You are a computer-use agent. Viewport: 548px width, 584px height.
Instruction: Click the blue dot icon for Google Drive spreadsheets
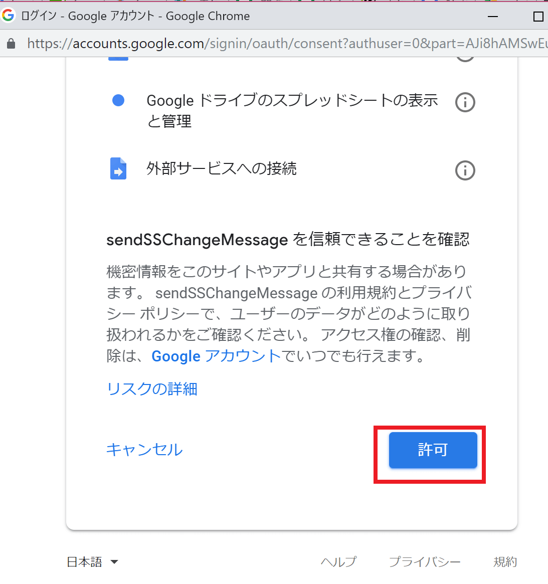coord(118,100)
